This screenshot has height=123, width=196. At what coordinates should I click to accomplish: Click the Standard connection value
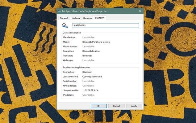(x=87, y=72)
